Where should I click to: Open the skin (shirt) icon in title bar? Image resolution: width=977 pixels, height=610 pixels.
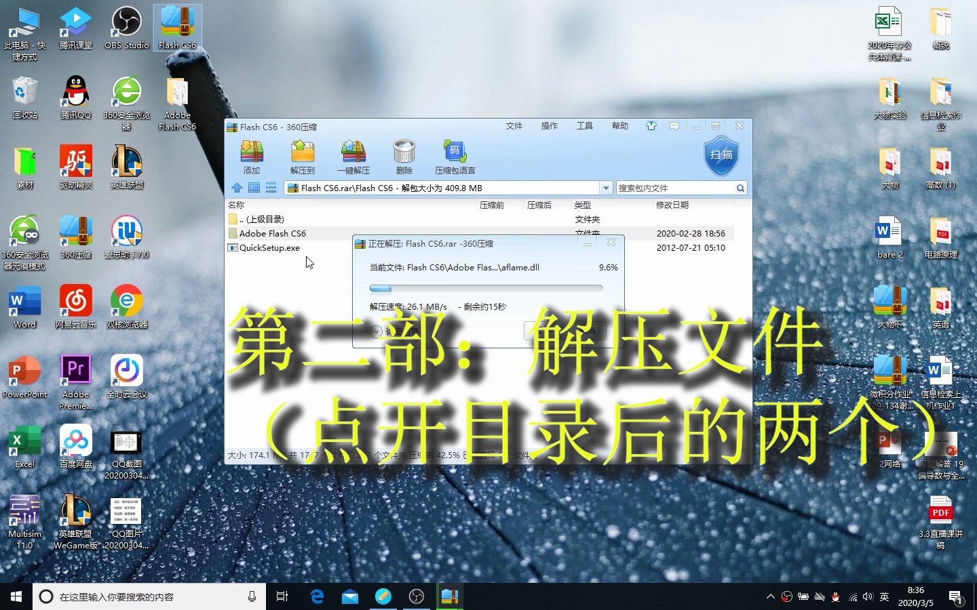(651, 126)
